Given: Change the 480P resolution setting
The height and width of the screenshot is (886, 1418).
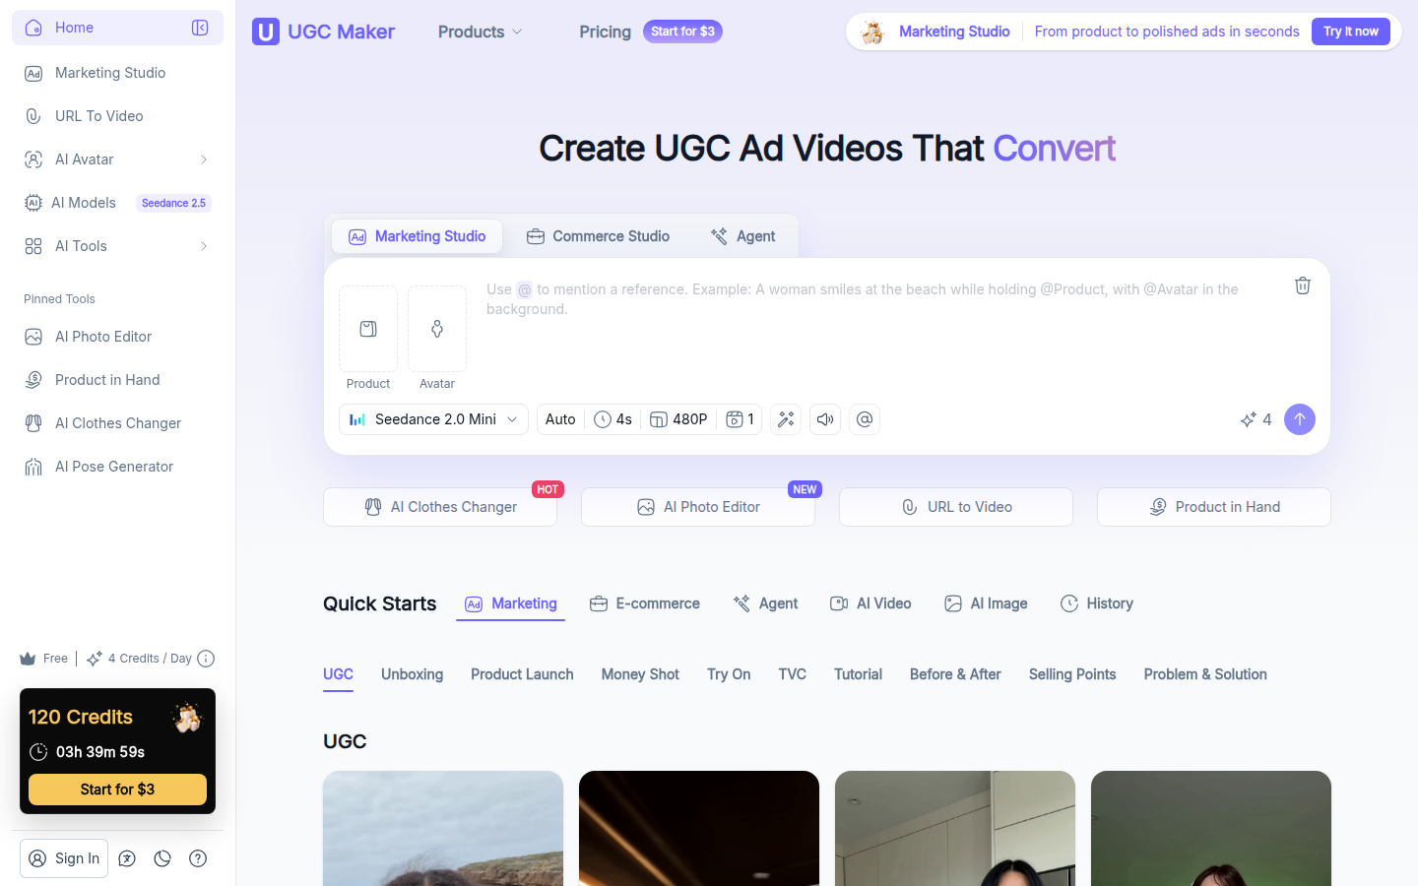Looking at the screenshot, I should (678, 419).
